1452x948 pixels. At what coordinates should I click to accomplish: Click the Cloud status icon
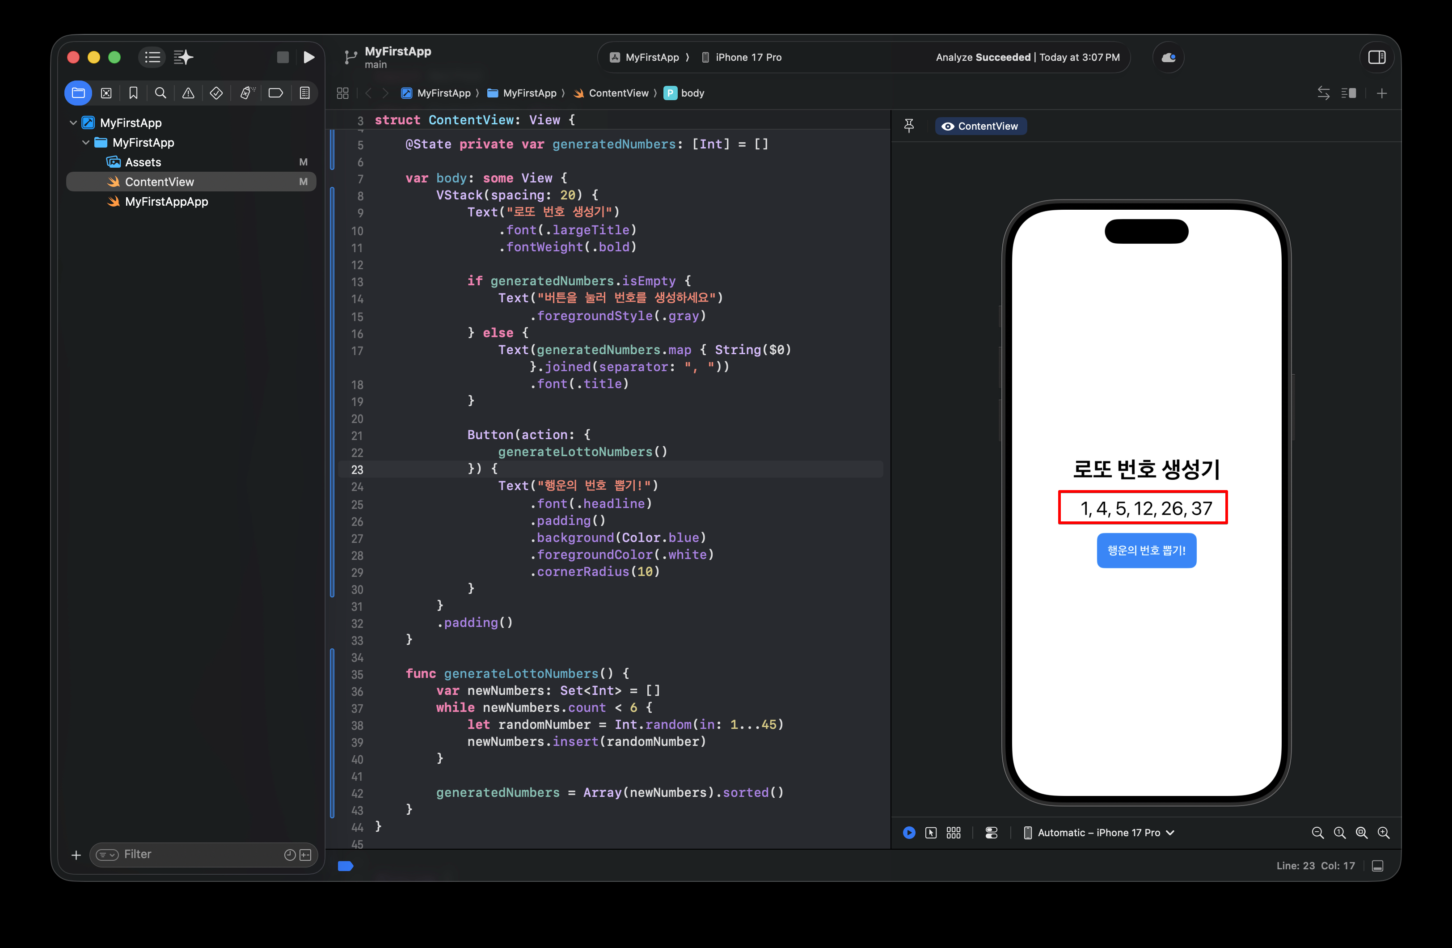1168,57
